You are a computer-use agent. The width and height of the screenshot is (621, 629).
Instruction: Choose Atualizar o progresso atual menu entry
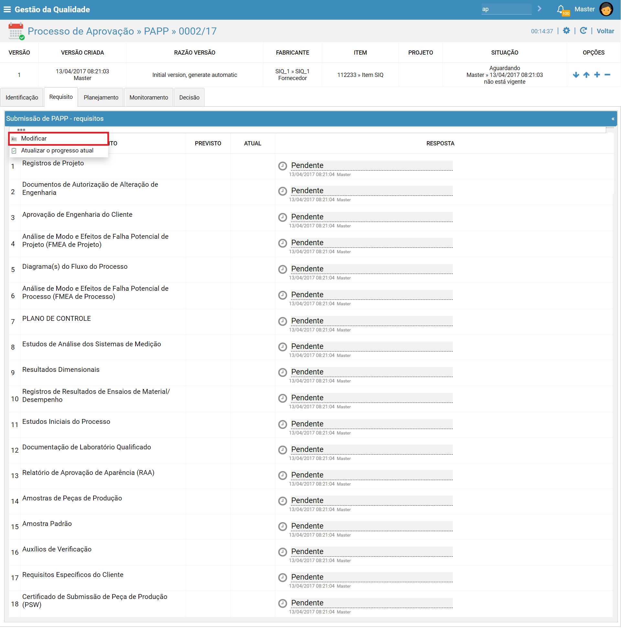point(59,151)
